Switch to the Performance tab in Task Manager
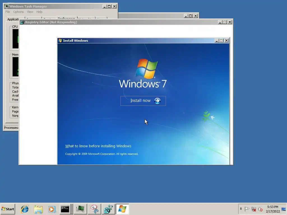Image resolution: width=287 pixels, height=215 pixels. pos(67,18)
